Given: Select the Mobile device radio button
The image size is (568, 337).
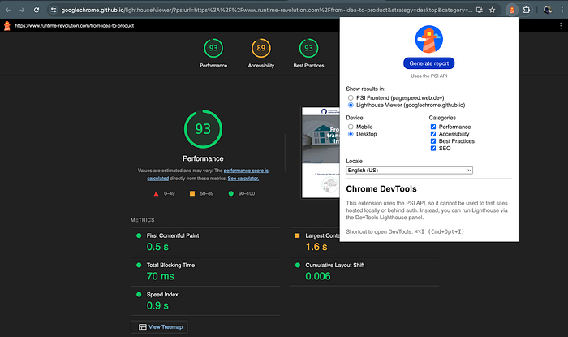Looking at the screenshot, I should click(x=351, y=127).
